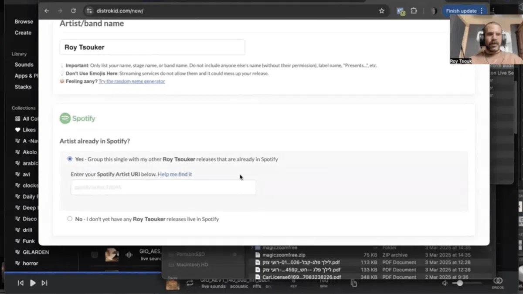The height and width of the screenshot is (294, 523).
Task: Open the Chrome profile avatar
Action: click(433, 11)
